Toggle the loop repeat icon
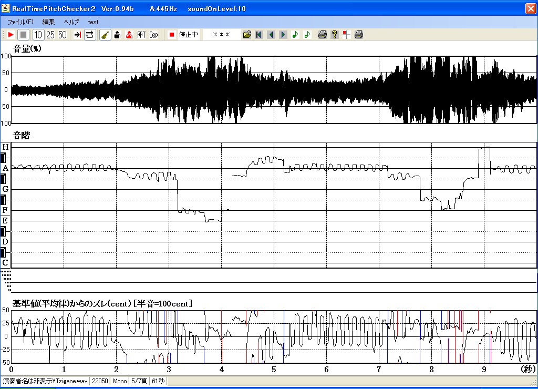The height and width of the screenshot is (389, 538). (89, 35)
